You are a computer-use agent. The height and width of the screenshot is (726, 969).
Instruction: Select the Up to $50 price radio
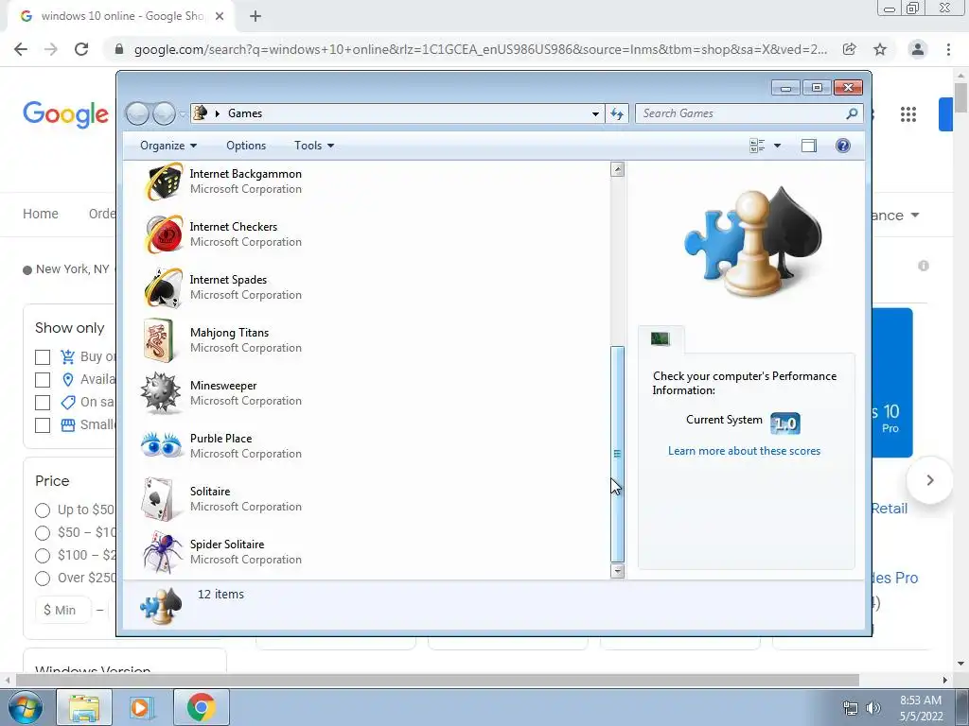click(x=43, y=510)
